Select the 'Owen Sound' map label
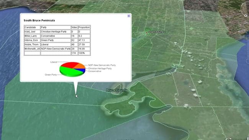Screen dimensions: 249x140 [156, 32]
